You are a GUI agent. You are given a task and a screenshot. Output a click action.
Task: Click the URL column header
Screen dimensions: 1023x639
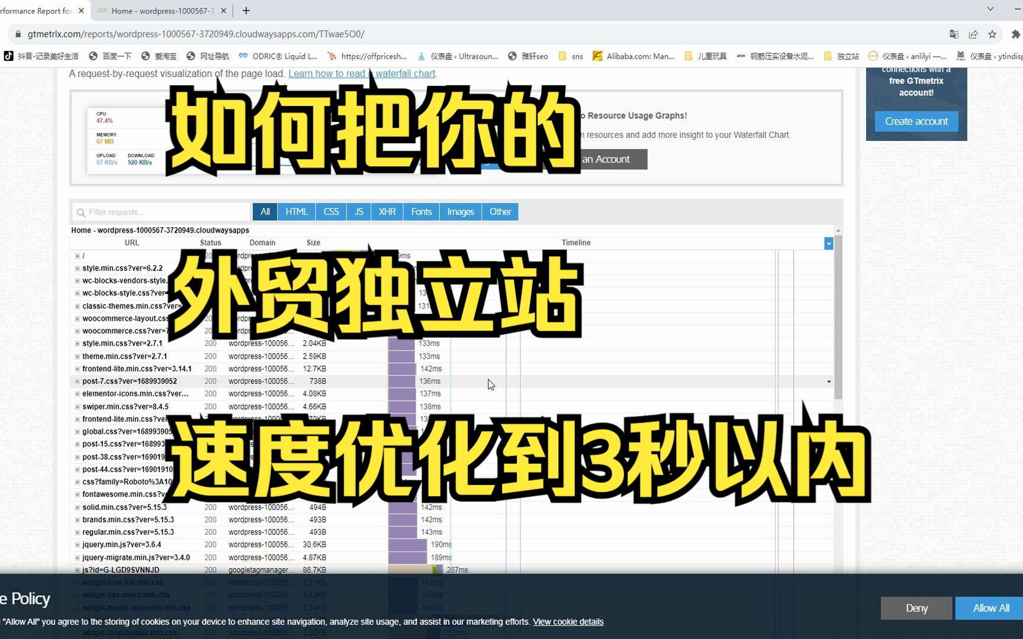[x=131, y=243]
